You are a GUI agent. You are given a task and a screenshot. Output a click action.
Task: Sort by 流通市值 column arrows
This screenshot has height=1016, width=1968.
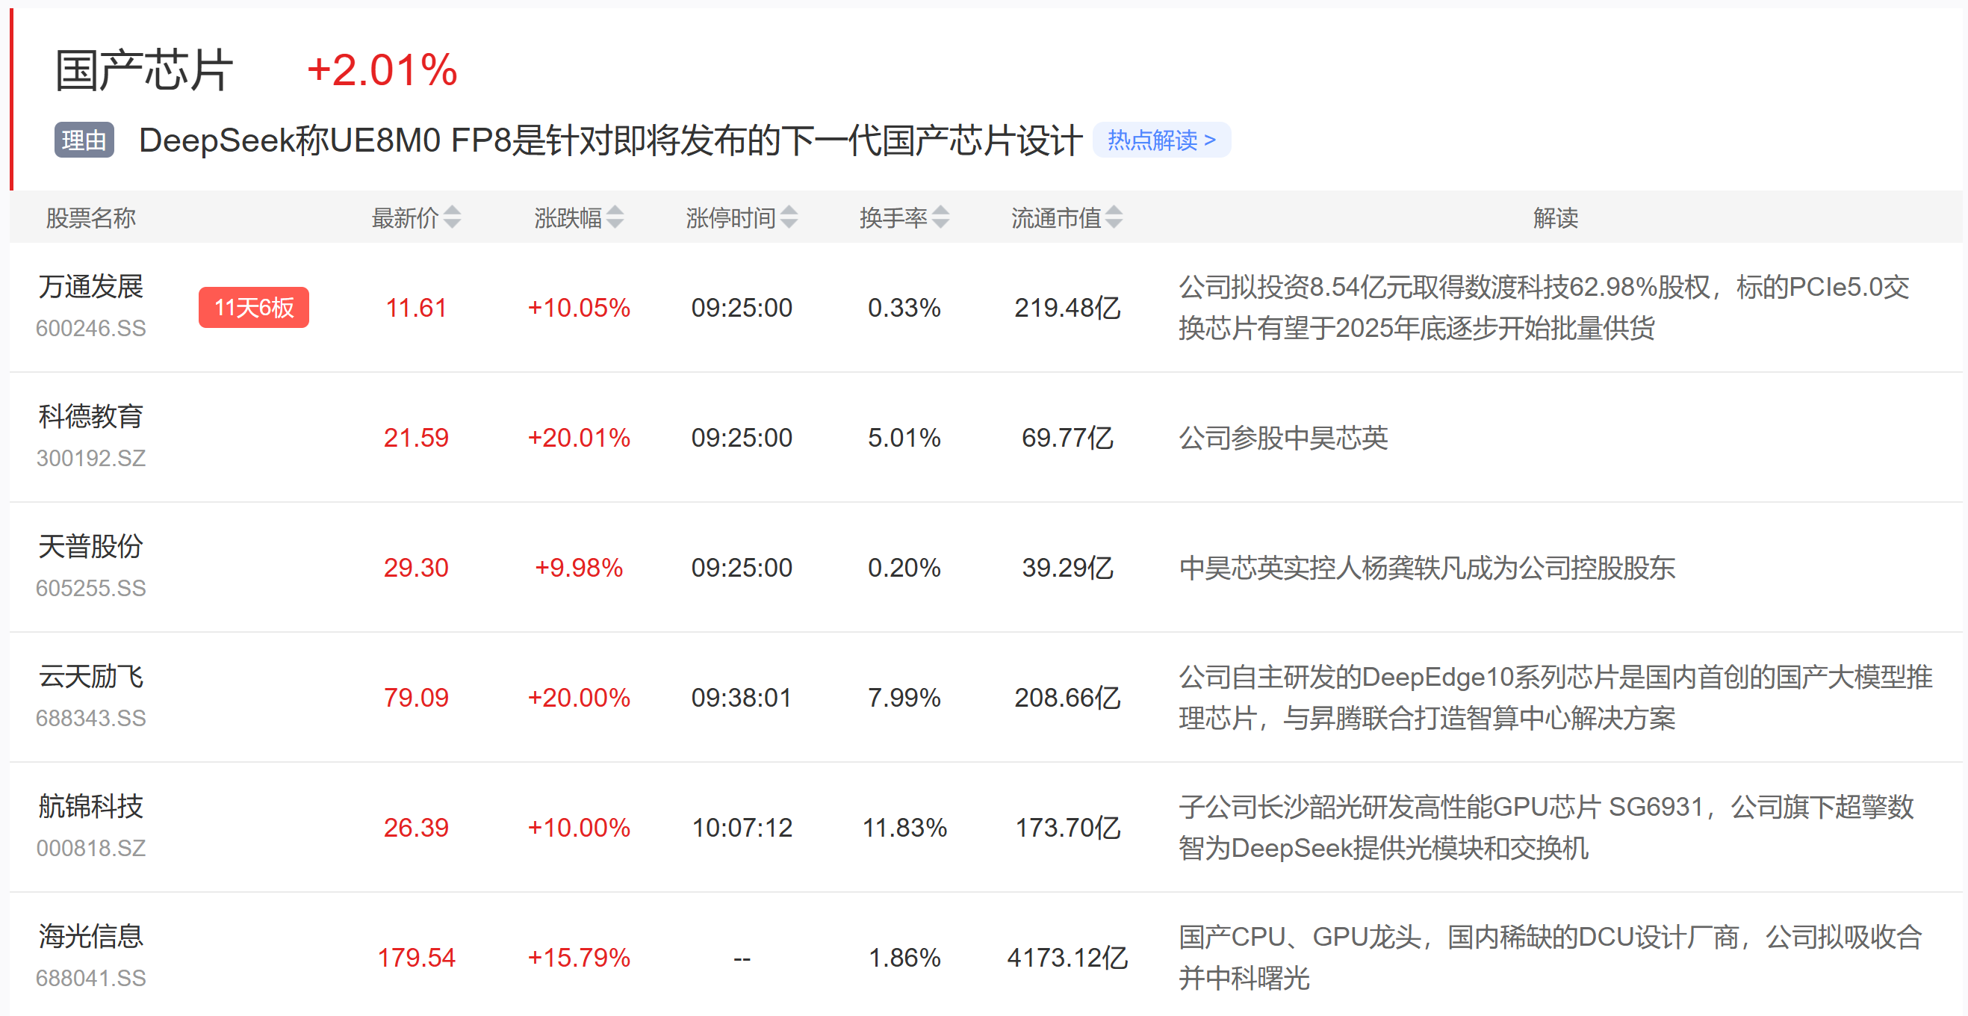point(1114,217)
